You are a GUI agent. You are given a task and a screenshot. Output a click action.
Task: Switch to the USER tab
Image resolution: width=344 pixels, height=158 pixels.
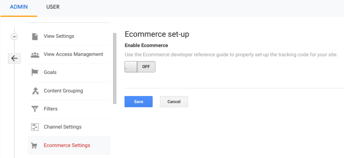click(53, 7)
